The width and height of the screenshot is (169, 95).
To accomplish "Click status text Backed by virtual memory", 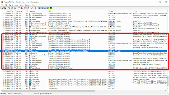I will click(43, 94).
